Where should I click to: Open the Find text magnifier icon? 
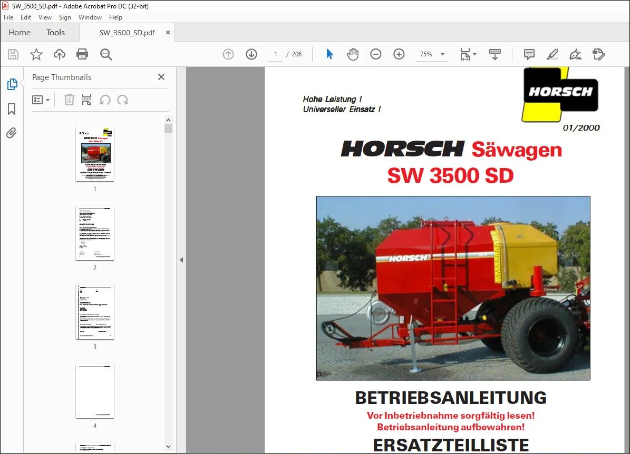tap(106, 54)
